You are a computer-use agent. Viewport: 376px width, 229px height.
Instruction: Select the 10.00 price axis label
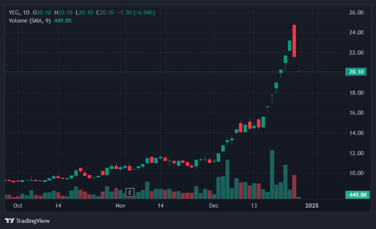point(356,173)
